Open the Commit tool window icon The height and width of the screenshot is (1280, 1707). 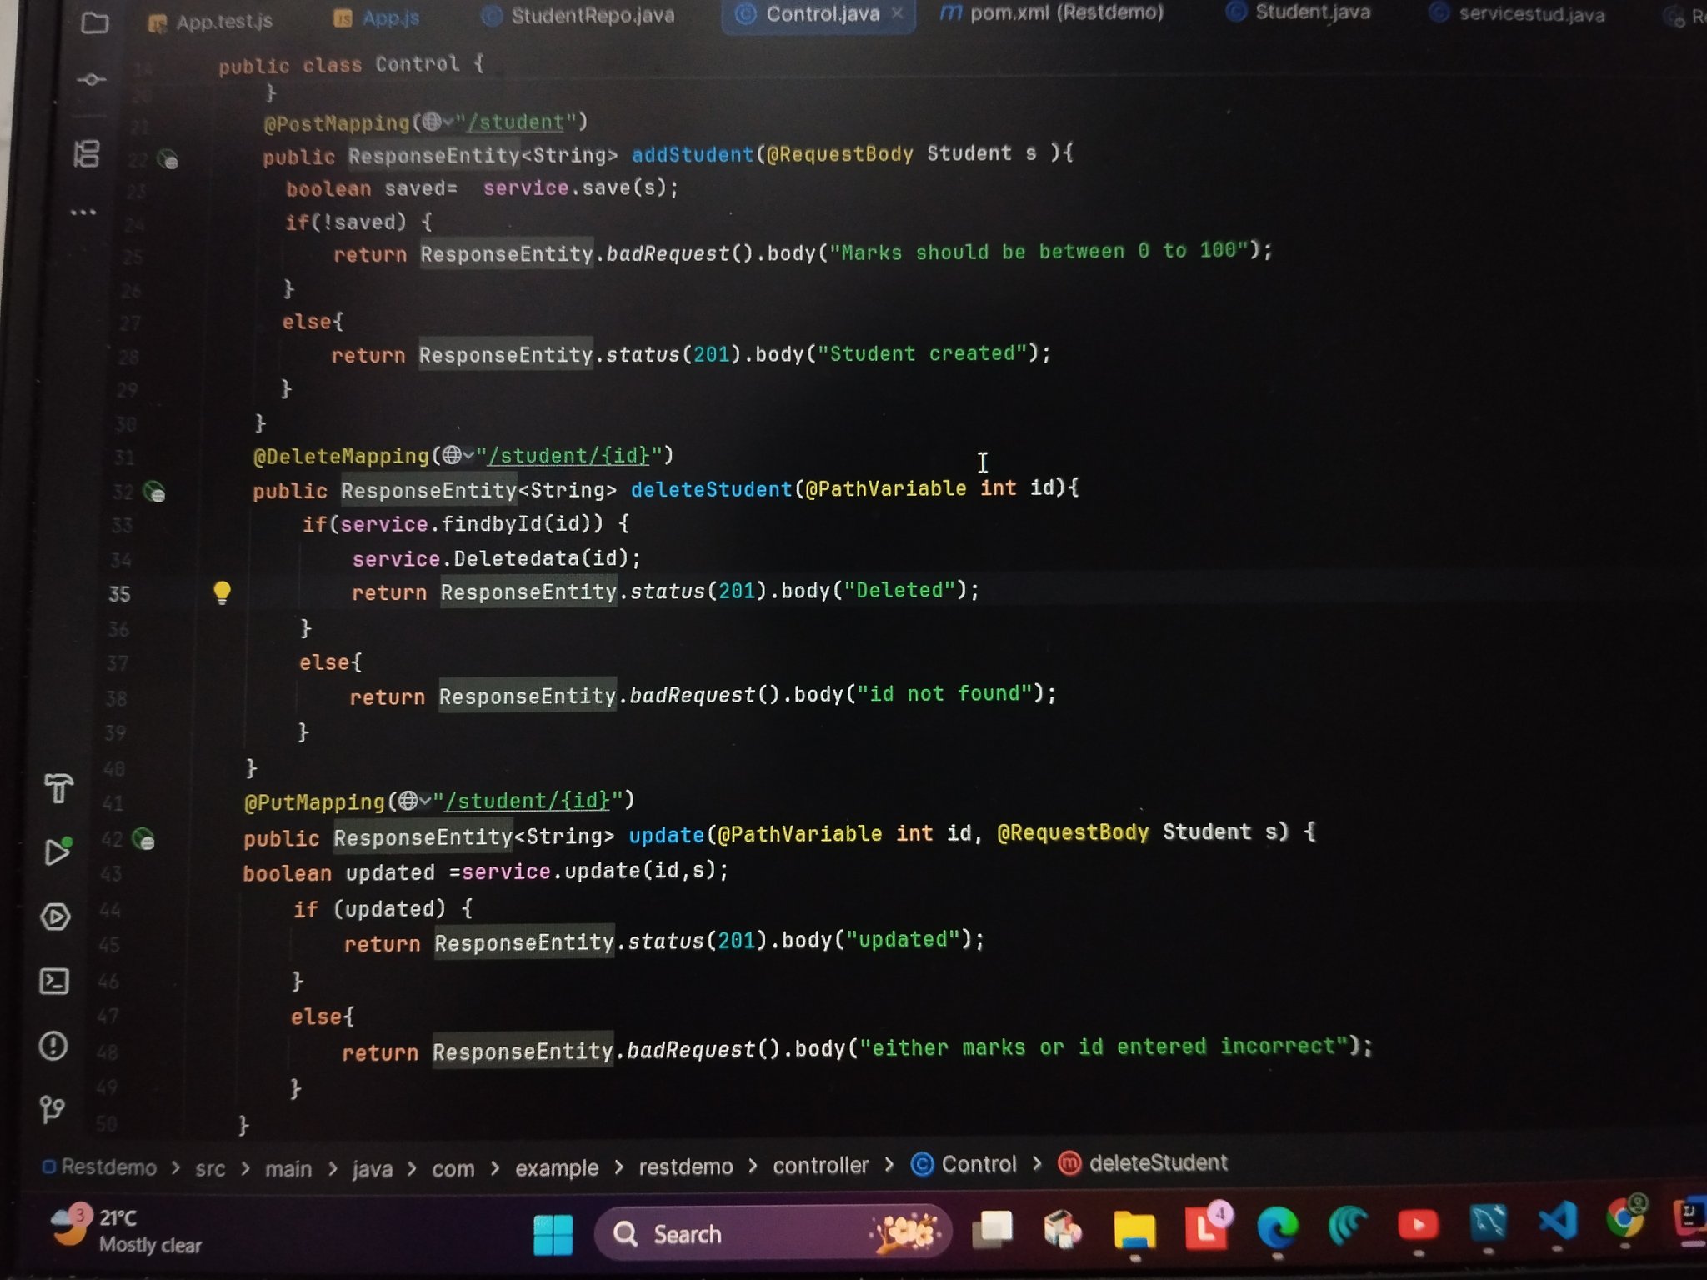point(91,80)
